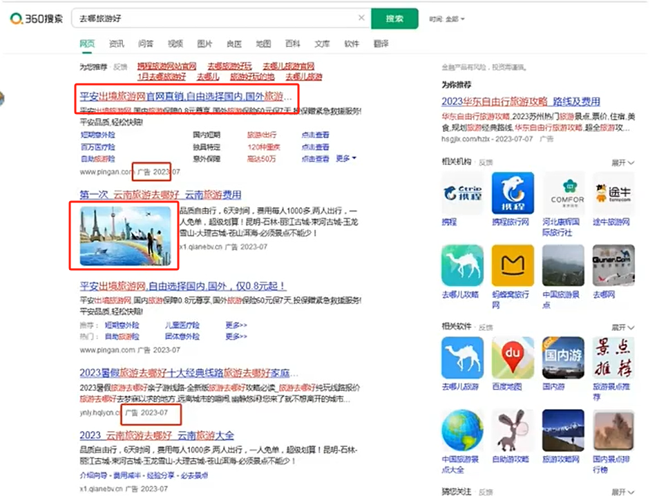
Task: Open suggested search 去哪旅游好玩
Action: point(229,66)
